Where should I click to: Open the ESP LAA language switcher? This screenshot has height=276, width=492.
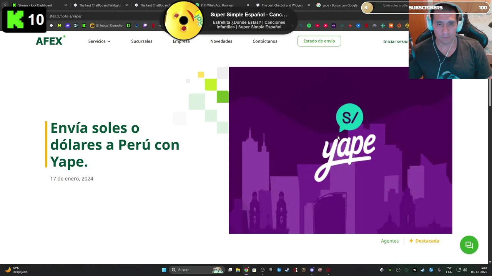[x=449, y=270]
